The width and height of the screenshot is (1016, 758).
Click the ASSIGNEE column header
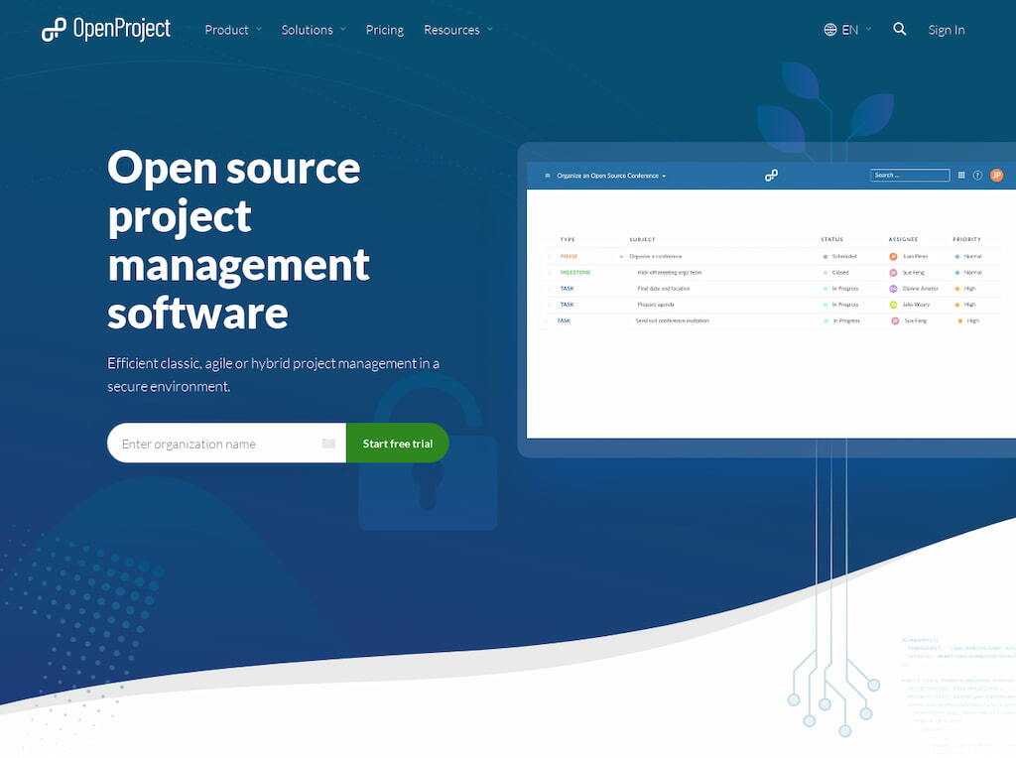[903, 240]
